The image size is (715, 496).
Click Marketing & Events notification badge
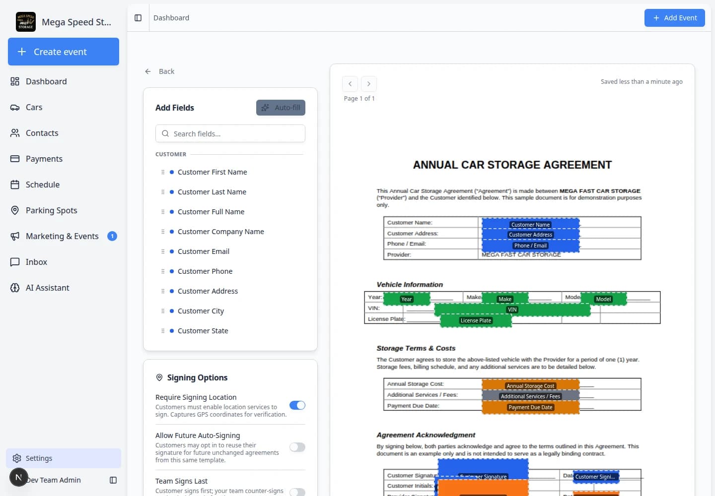click(x=112, y=236)
